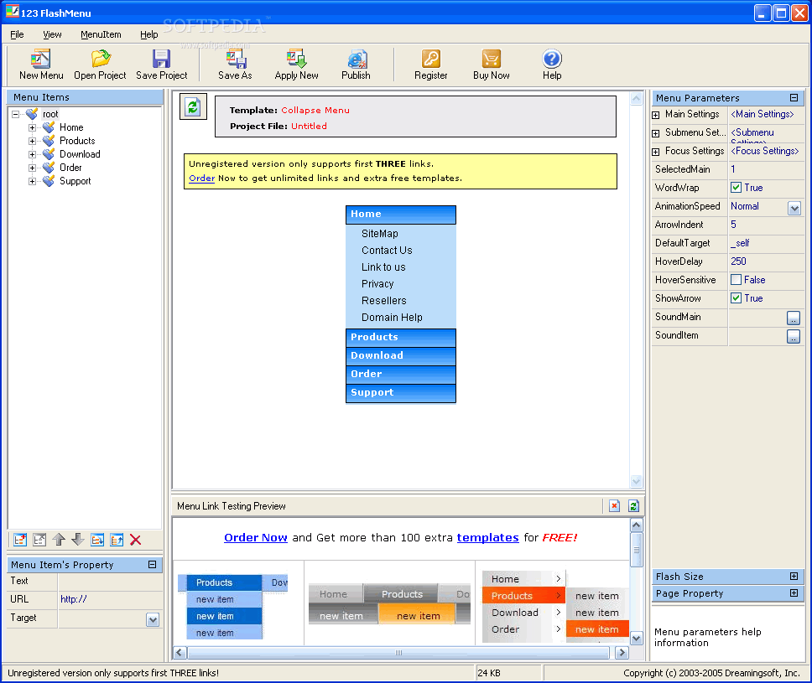
Task: Expand the Flash Size panel
Action: click(794, 576)
